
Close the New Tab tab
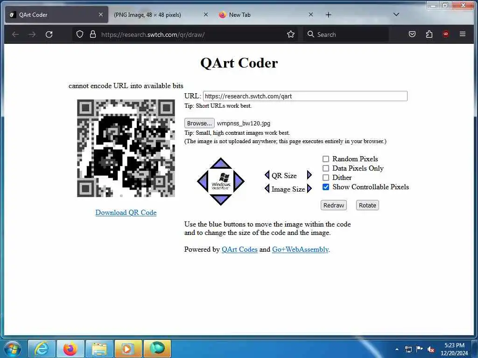pos(310,14)
